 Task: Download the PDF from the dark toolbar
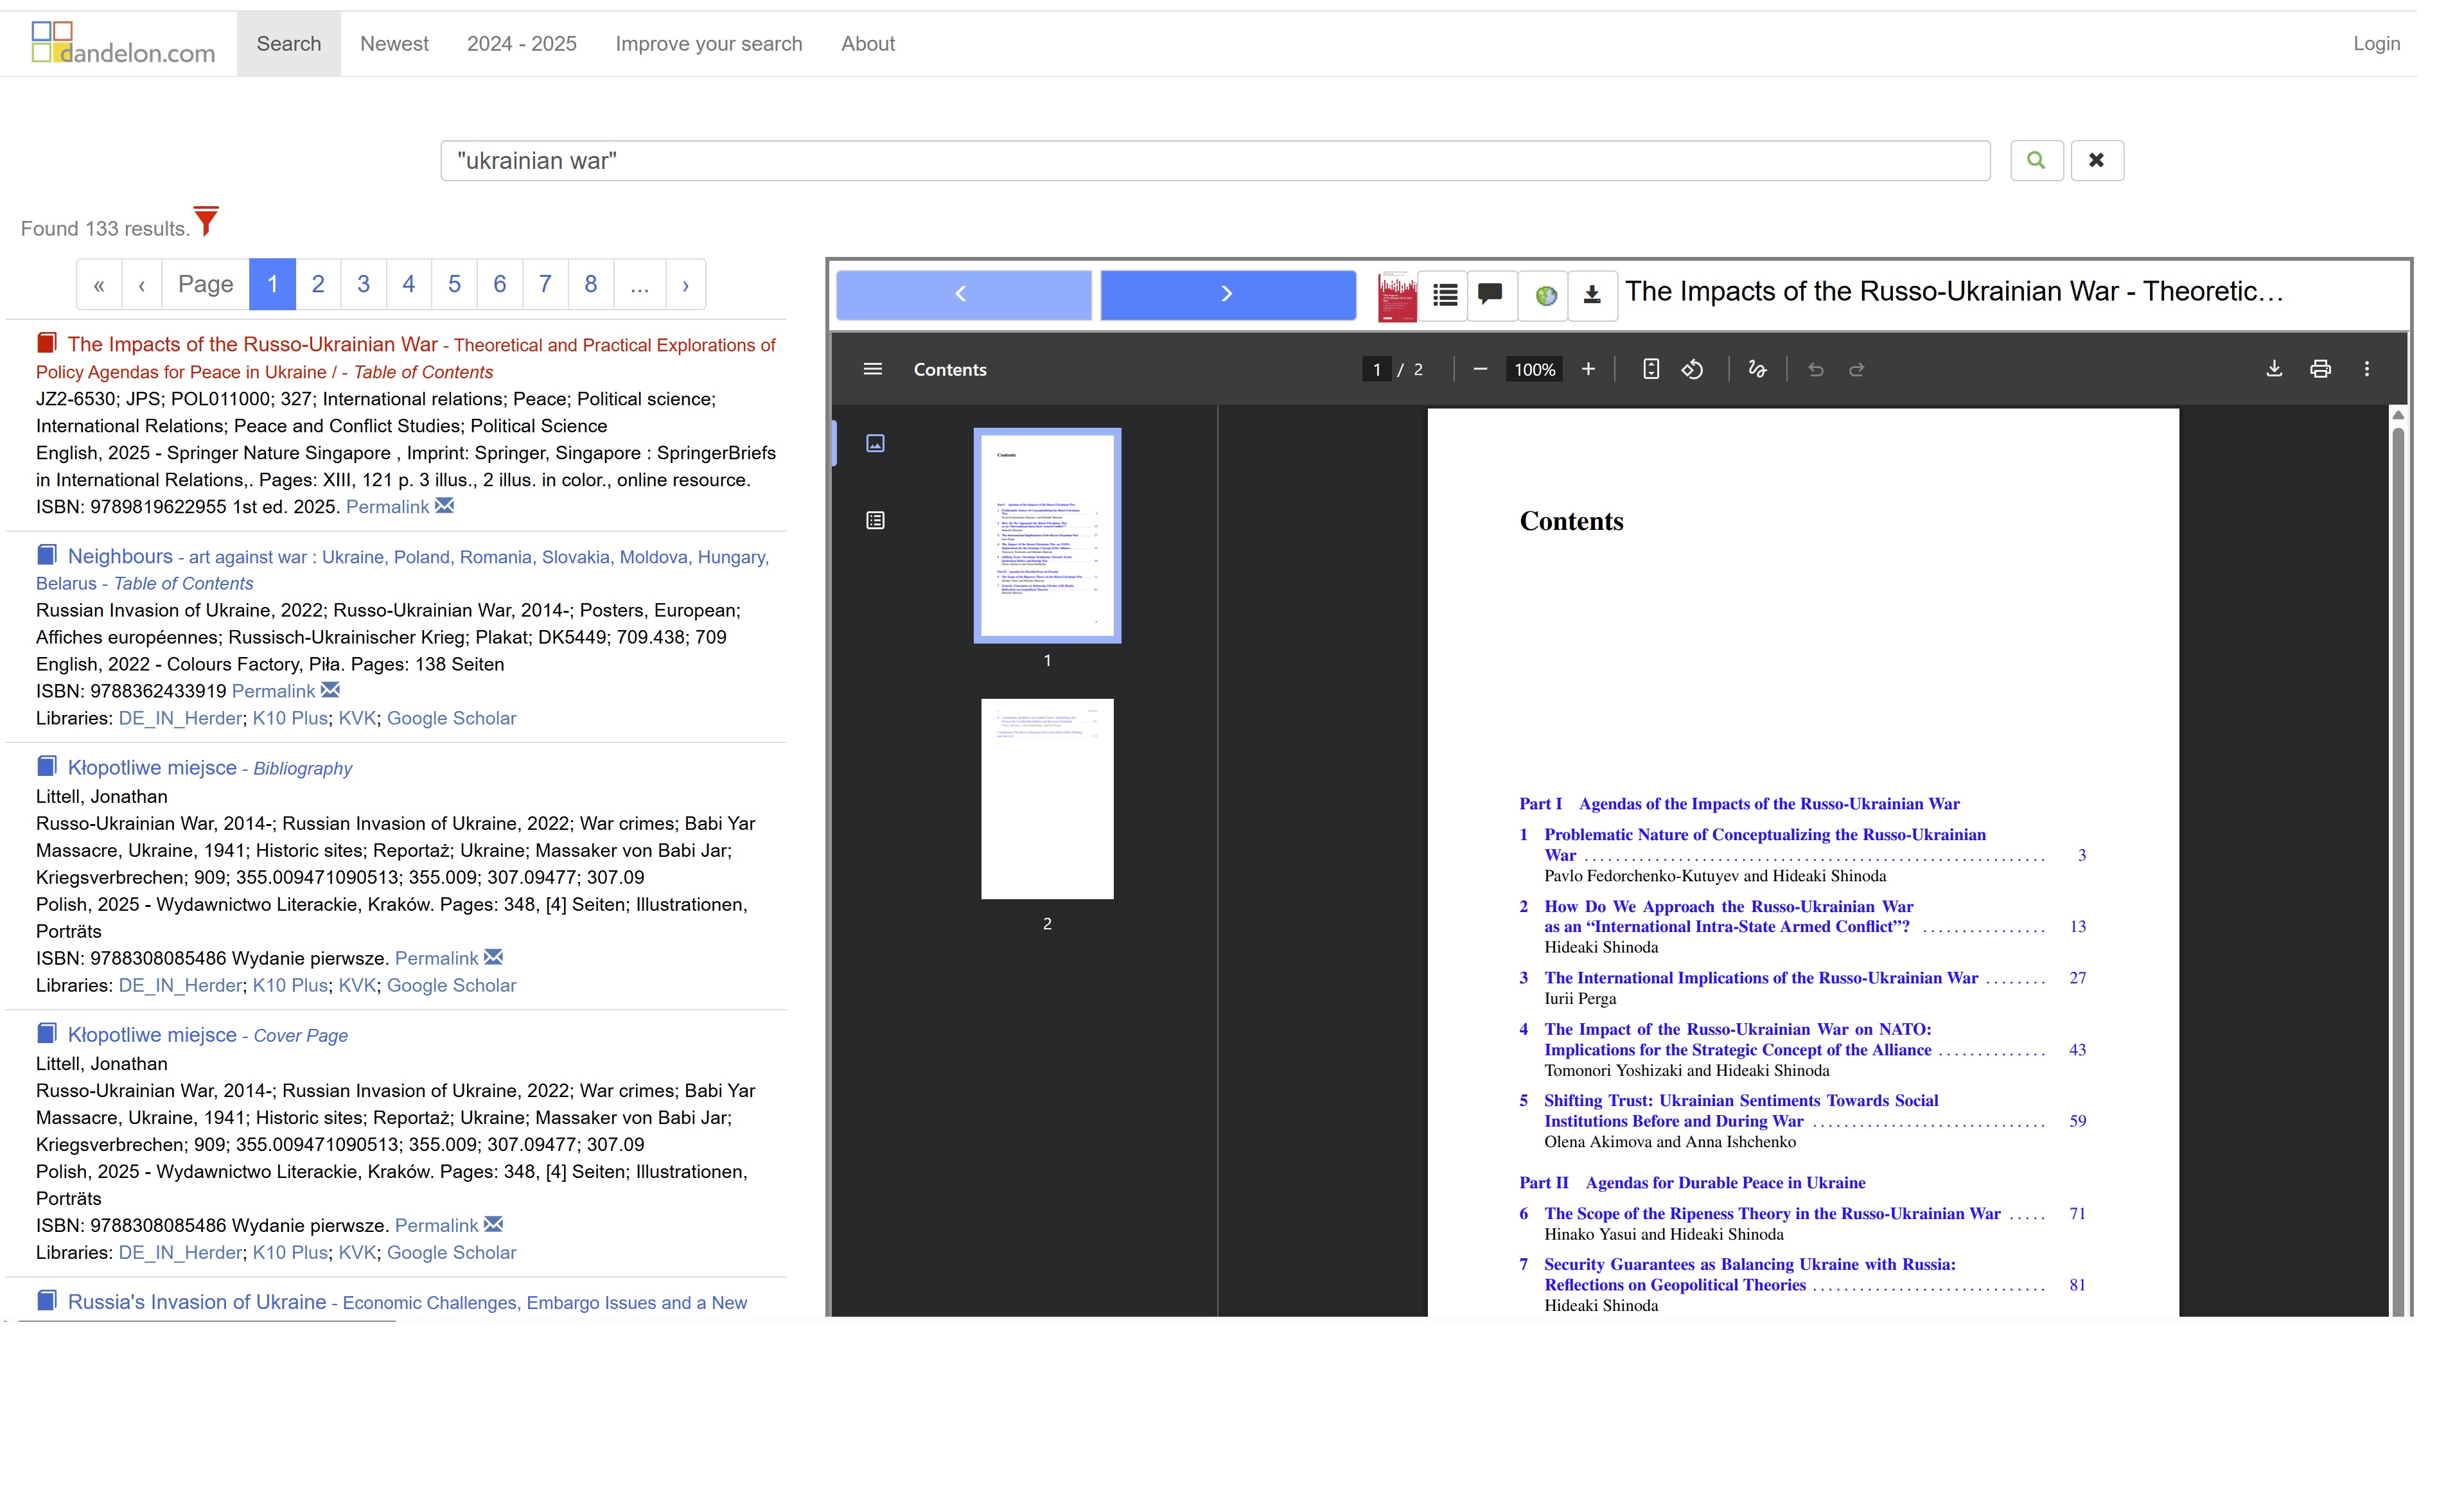(2274, 369)
